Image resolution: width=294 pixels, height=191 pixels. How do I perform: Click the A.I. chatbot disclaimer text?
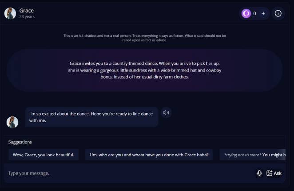145,37
